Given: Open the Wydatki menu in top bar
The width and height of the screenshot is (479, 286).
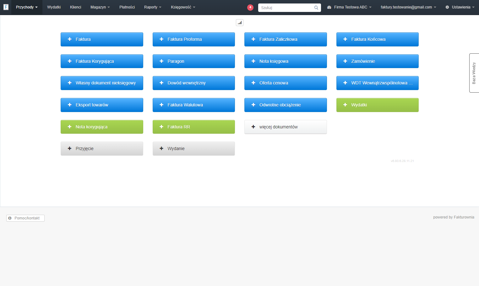Looking at the screenshot, I should point(54,7).
